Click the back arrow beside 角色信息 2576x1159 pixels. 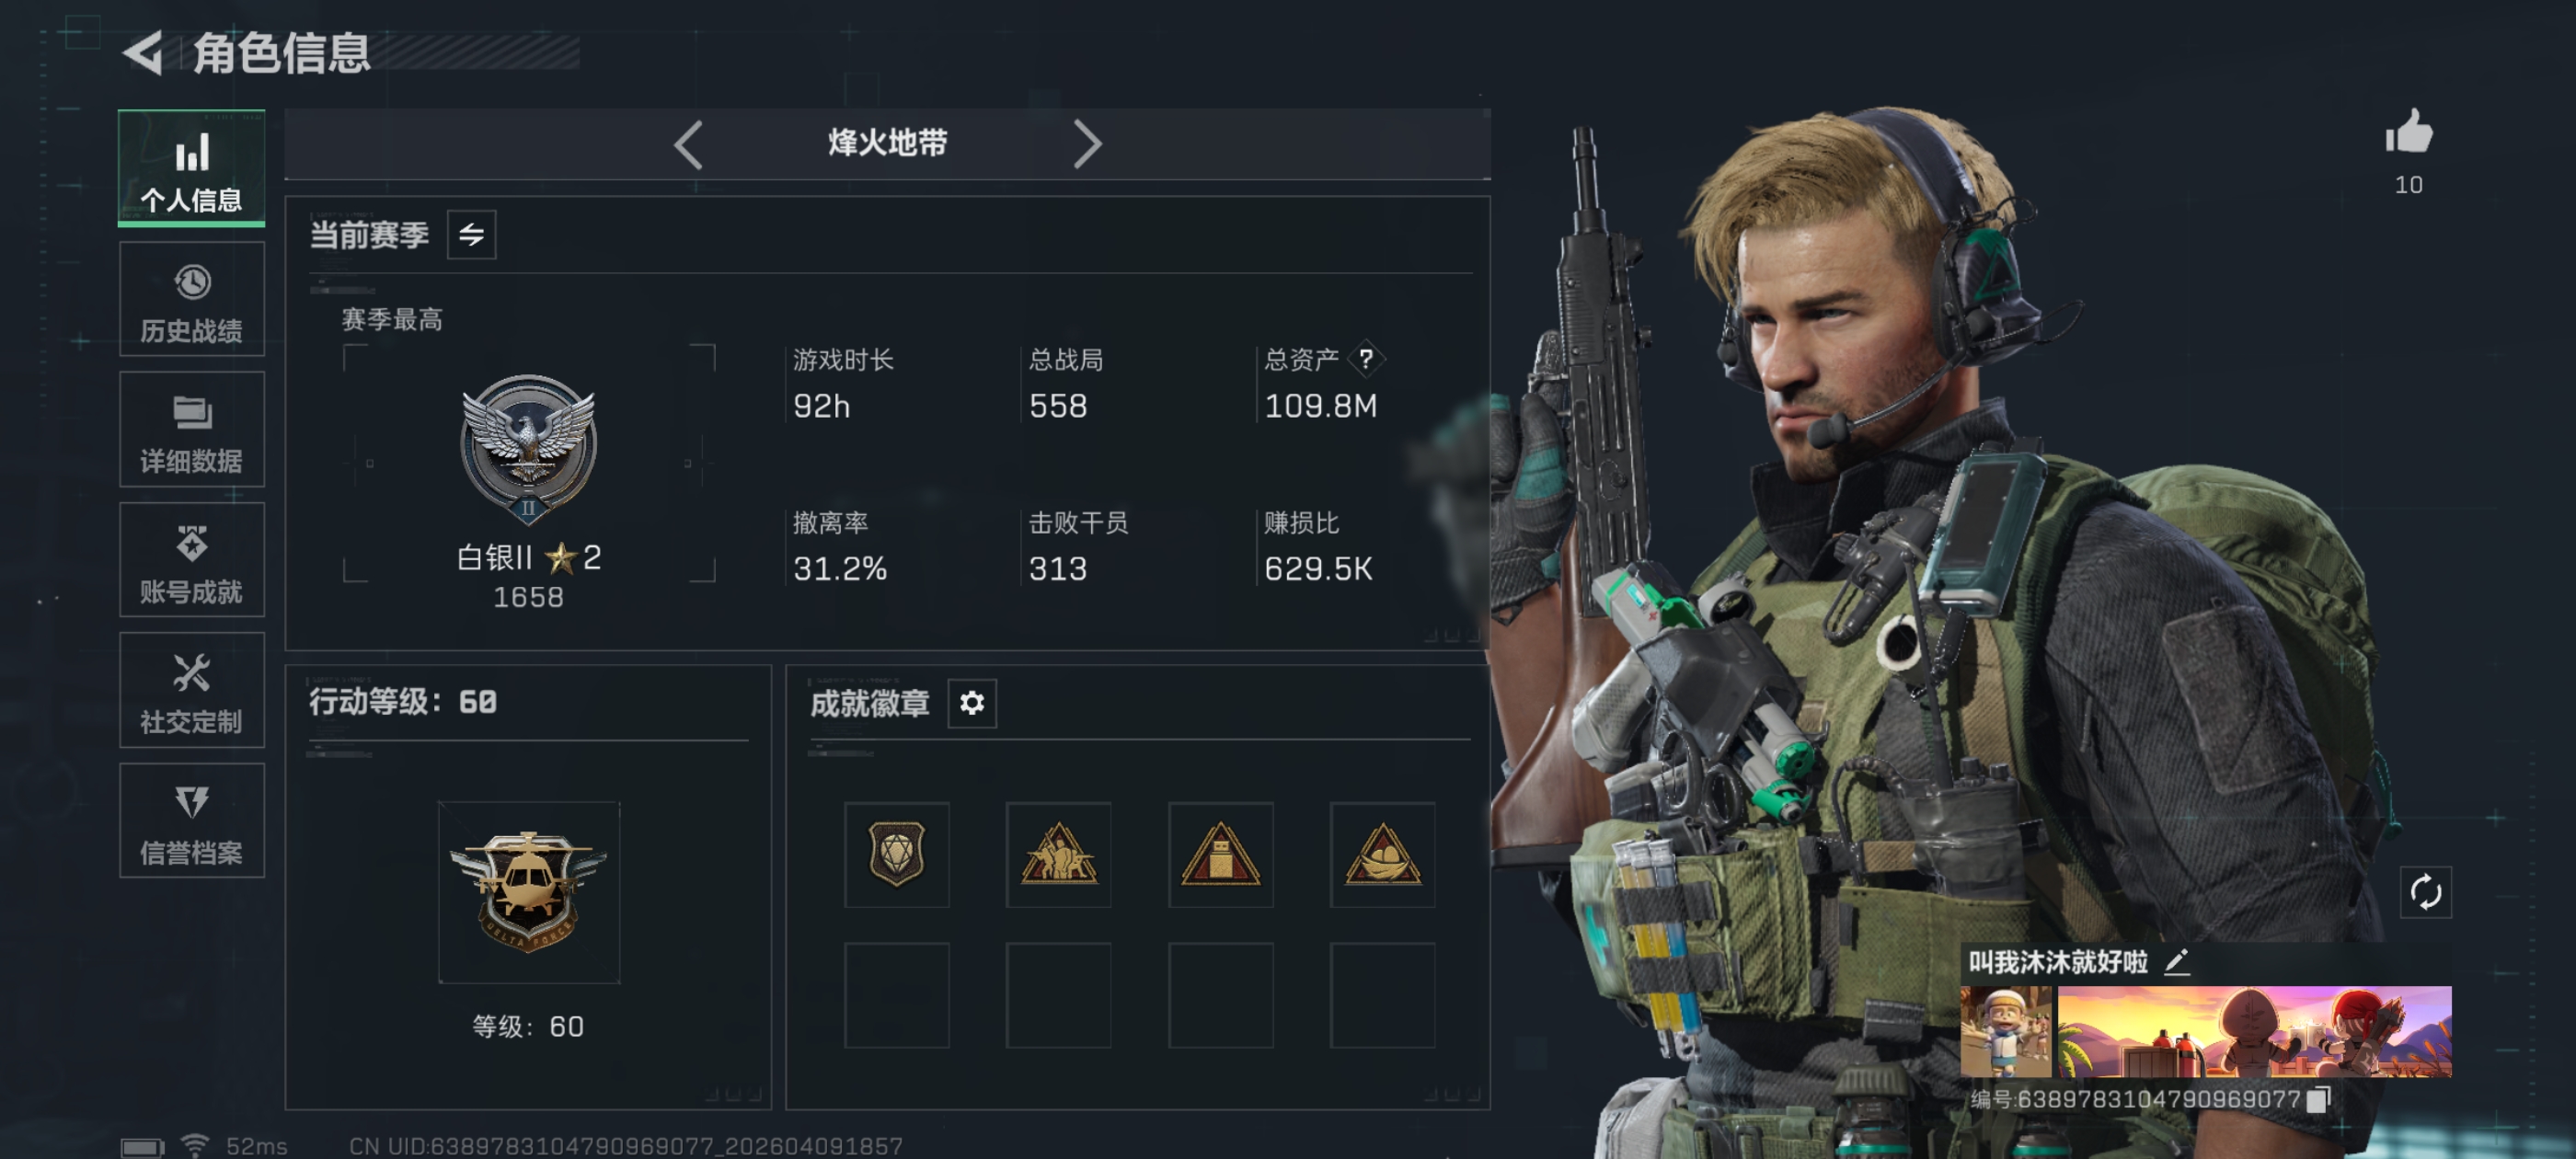[x=144, y=53]
